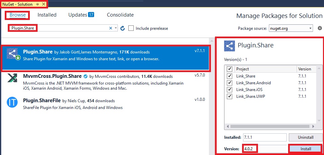Toggle the Link_Share project checkbox
The image size is (324, 155).
click(x=229, y=76)
